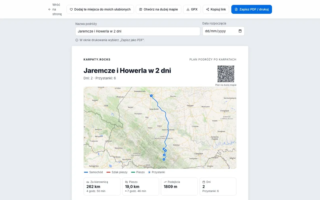Click the Sambor label on the map

click(131, 107)
